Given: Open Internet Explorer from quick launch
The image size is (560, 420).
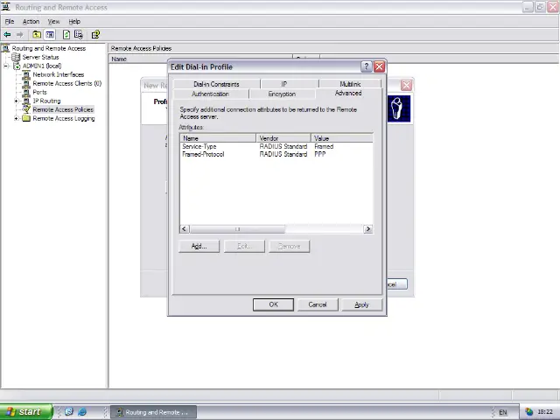Looking at the screenshot, I should pyautogui.click(x=82, y=412).
